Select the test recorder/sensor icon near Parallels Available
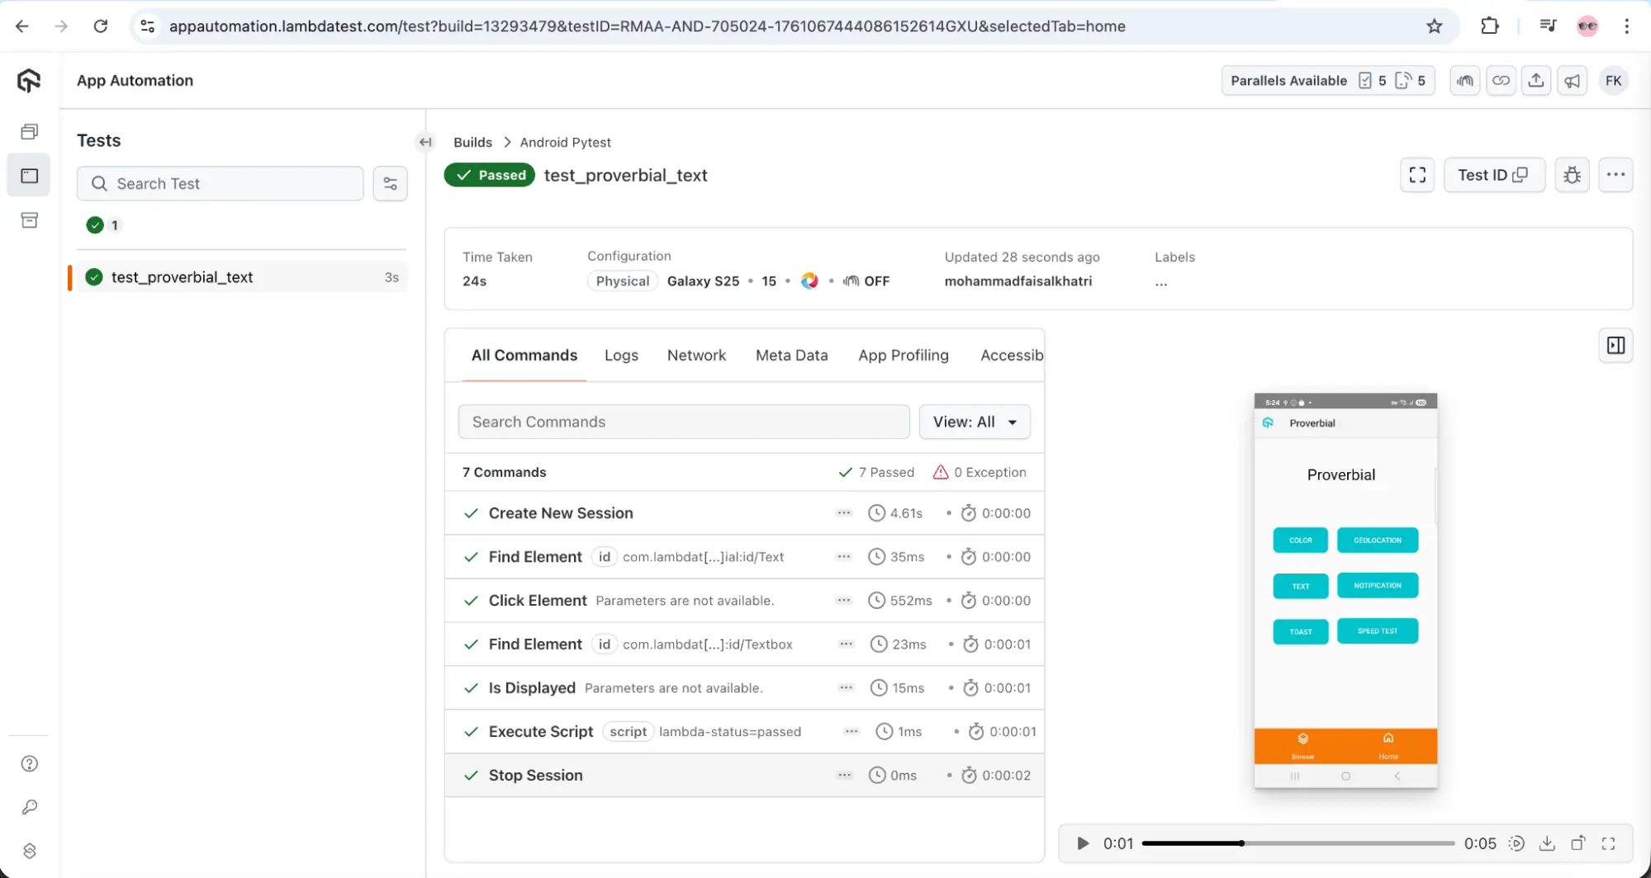This screenshot has width=1651, height=878. pos(1464,80)
